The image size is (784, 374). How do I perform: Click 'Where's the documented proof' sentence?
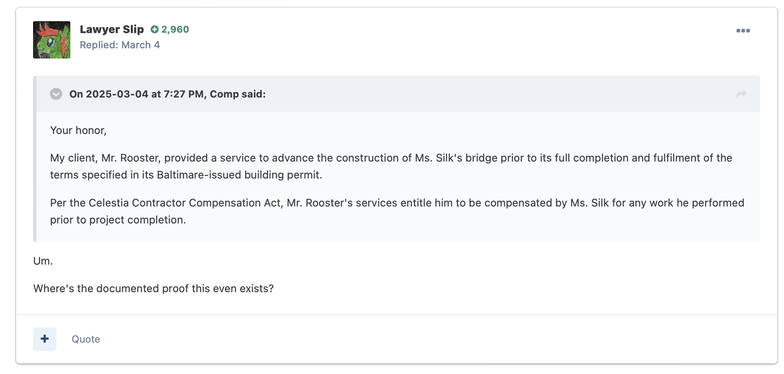pos(153,288)
